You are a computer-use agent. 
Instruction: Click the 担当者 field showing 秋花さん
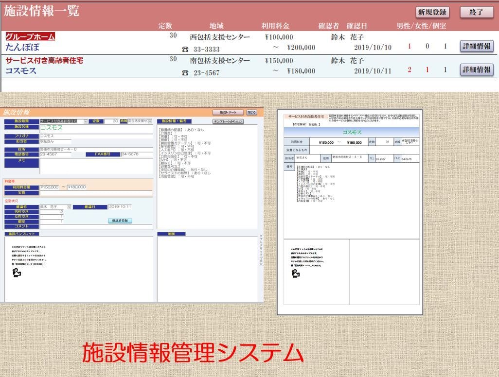(55, 141)
